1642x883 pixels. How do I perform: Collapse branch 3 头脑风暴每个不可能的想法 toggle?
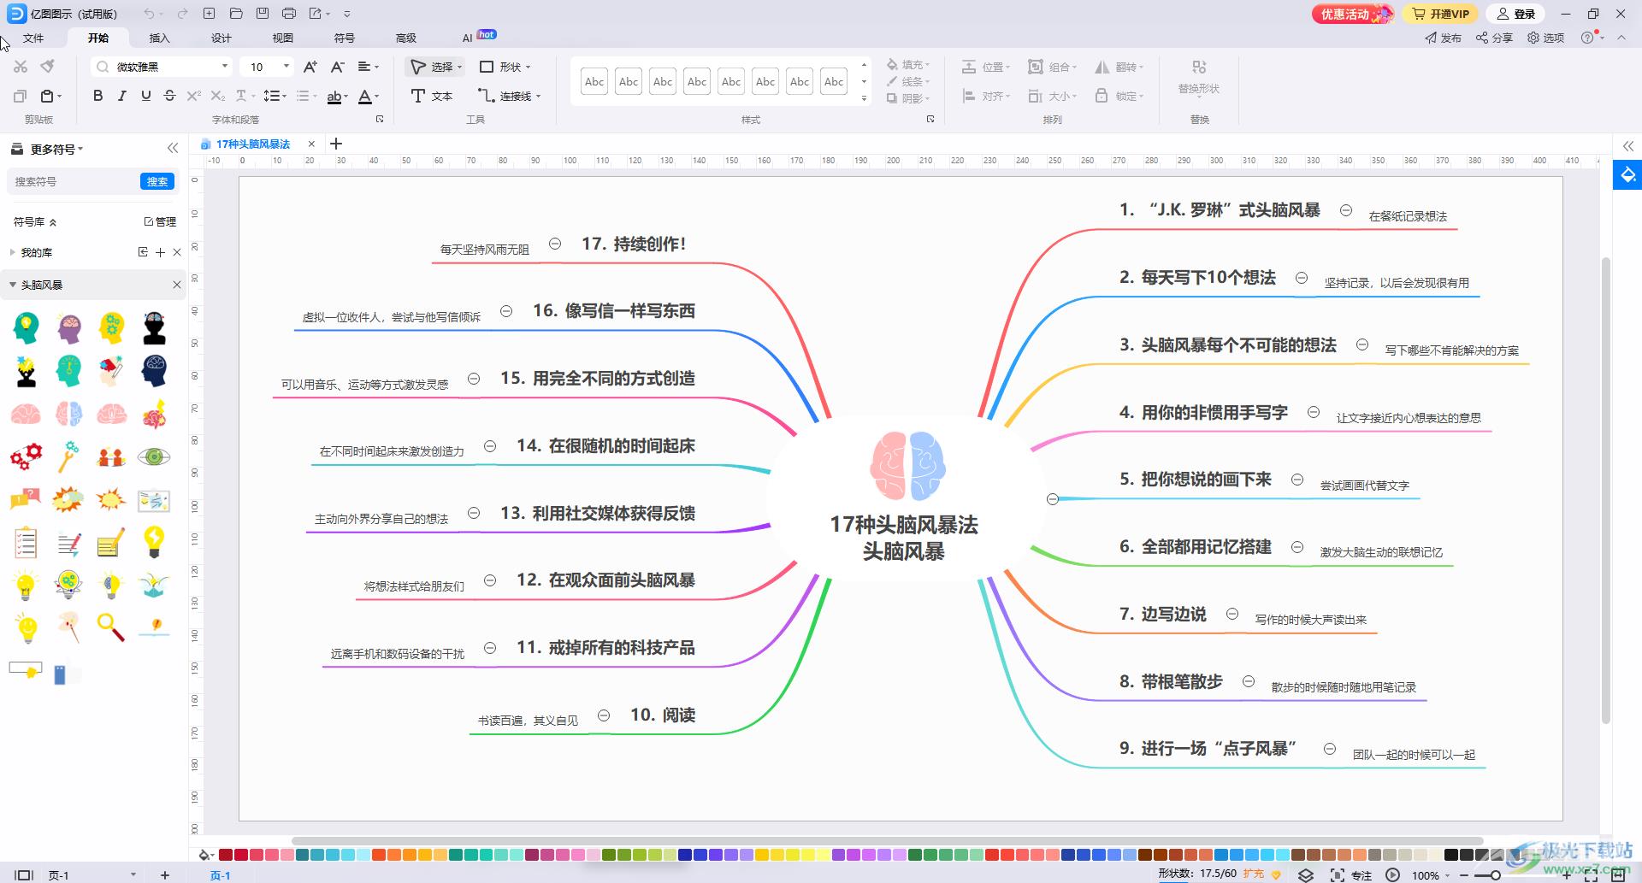coord(1362,344)
